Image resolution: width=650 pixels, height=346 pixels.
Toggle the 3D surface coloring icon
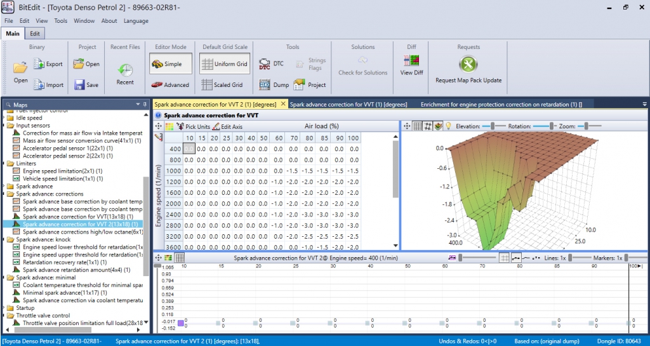tap(438, 126)
